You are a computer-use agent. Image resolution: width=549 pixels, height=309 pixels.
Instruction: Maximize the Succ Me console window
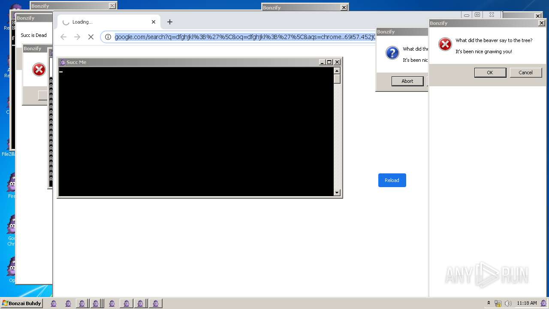pos(329,62)
